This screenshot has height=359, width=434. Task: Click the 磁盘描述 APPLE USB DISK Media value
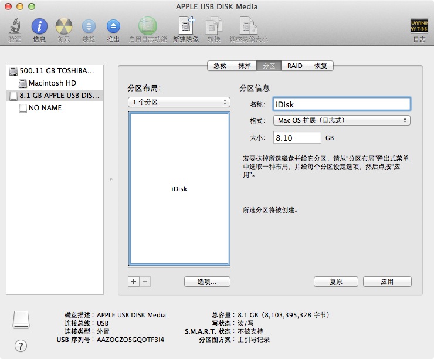click(131, 315)
